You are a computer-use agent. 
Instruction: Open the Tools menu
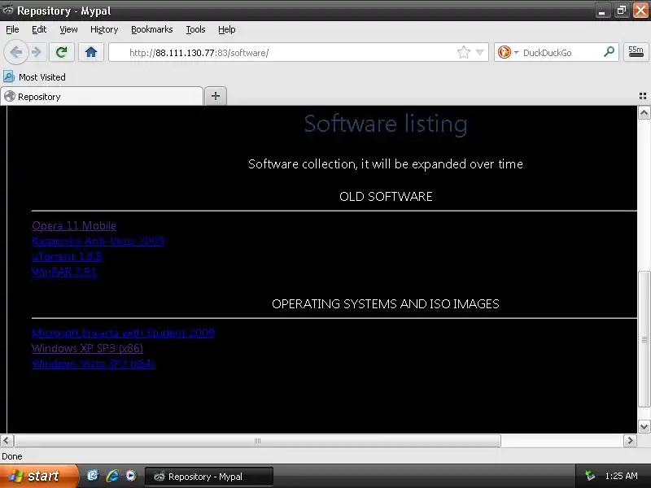pos(195,29)
